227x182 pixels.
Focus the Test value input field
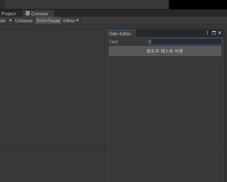coord(185,41)
